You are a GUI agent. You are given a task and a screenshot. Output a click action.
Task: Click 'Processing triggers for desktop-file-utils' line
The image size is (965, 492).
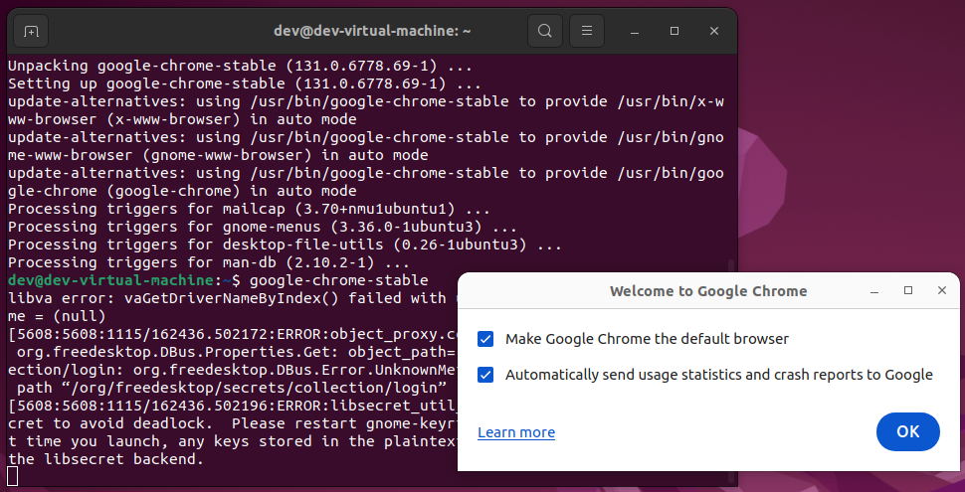pyautogui.click(x=285, y=245)
